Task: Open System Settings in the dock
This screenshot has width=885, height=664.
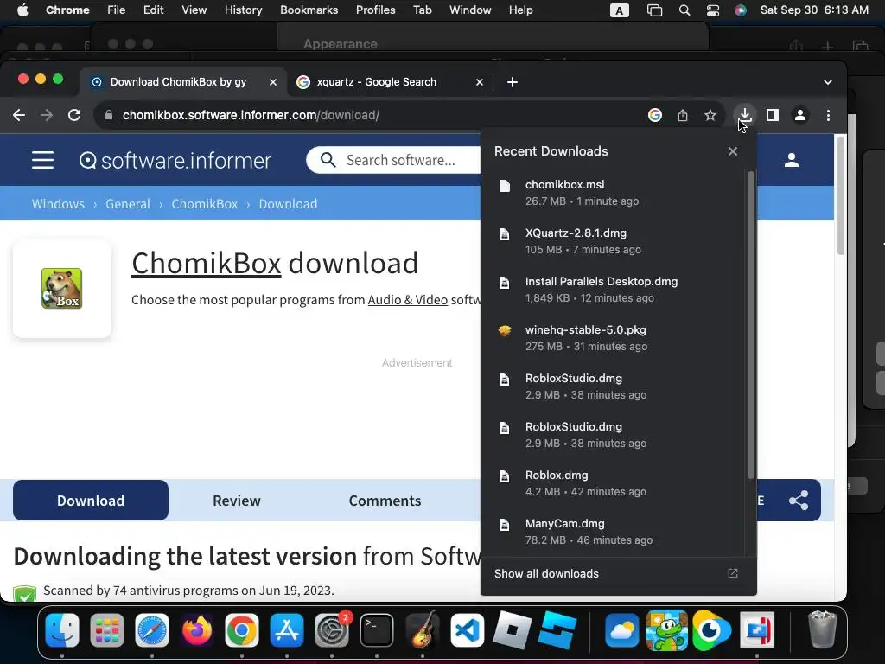Action: click(x=332, y=630)
